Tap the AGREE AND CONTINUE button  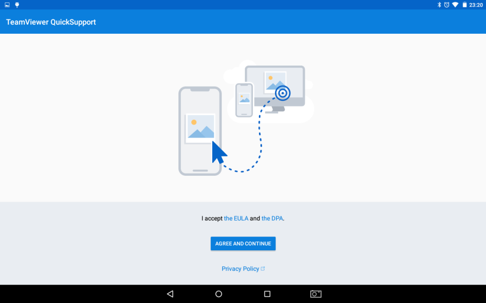[243, 243]
